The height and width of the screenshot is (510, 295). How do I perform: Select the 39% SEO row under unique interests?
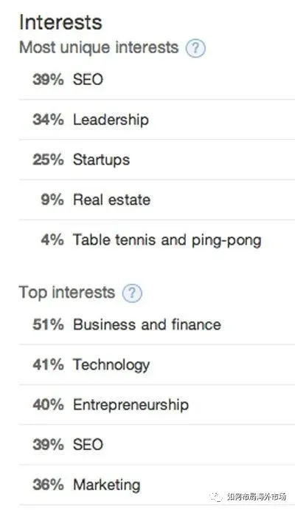157,80
